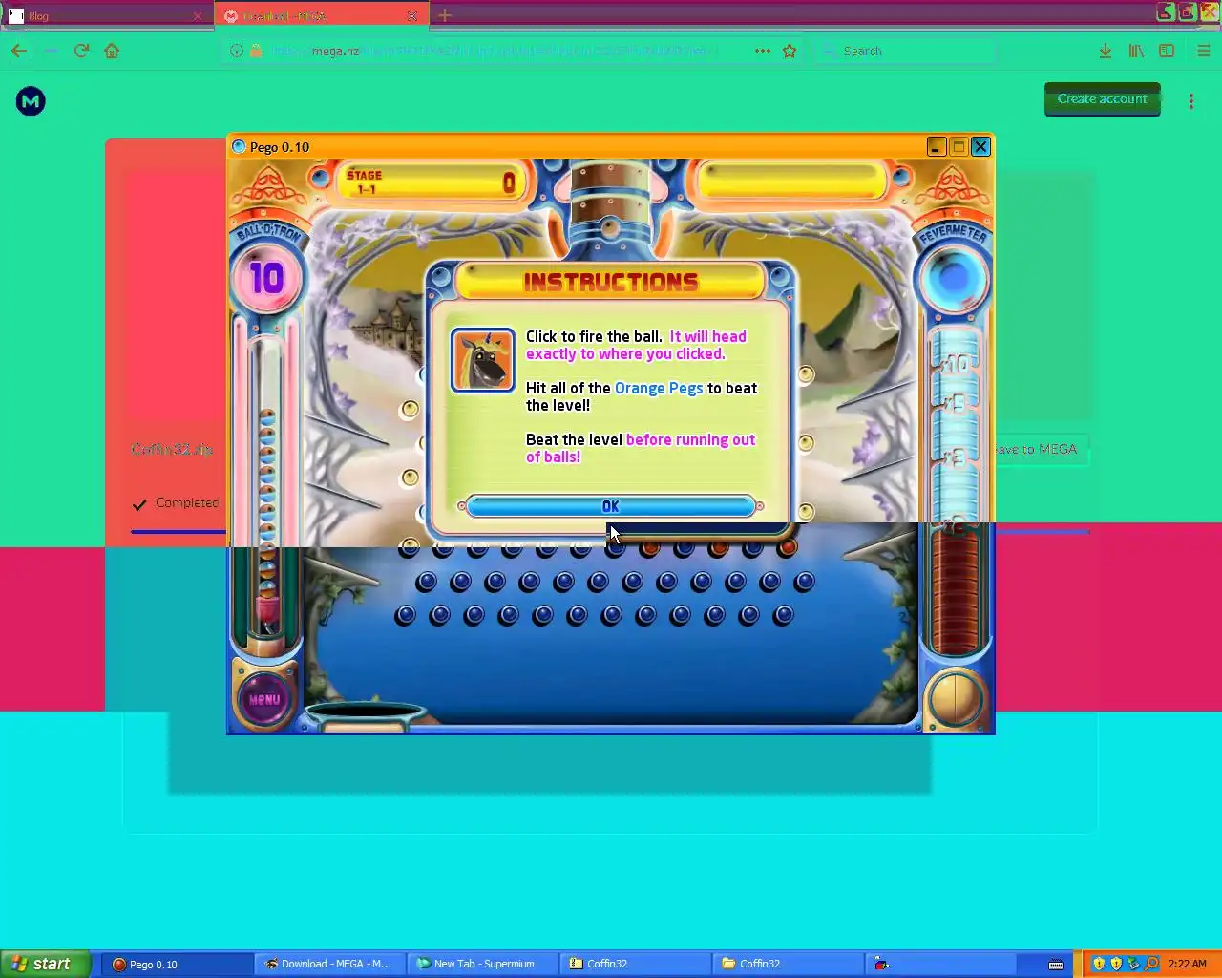Click the horse character portrait in Instructions
1222x978 pixels.
(x=482, y=360)
